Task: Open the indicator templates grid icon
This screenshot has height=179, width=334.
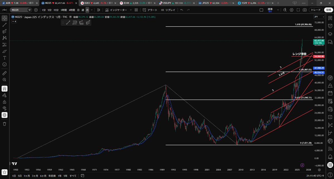Action: [x=136, y=10]
